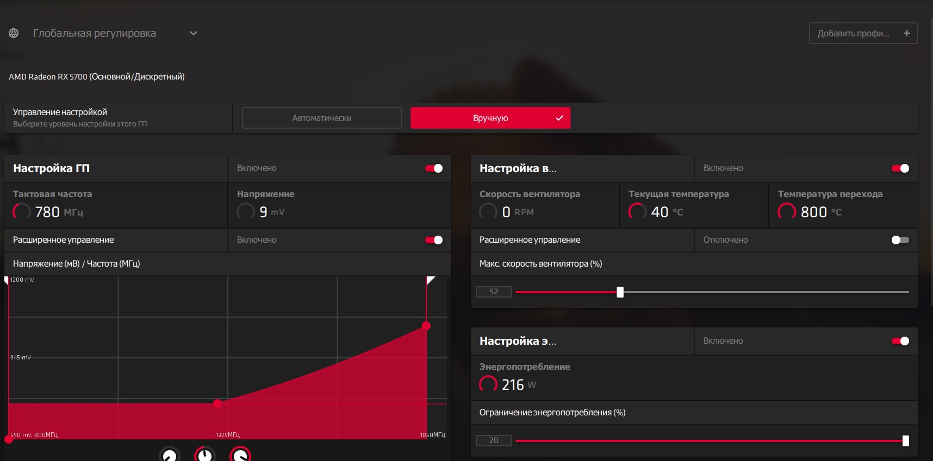Enable fan Расширенное управление toggle
This screenshot has width=933, height=461.
[x=900, y=240]
